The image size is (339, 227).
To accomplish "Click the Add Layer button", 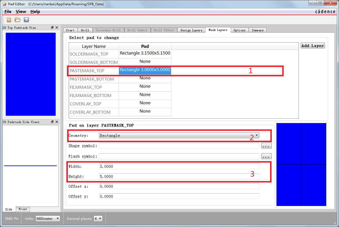I will point(313,46).
